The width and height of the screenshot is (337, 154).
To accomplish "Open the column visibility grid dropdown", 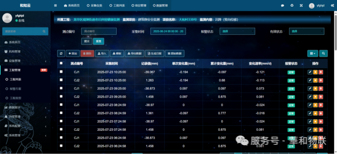I will coord(312,54).
